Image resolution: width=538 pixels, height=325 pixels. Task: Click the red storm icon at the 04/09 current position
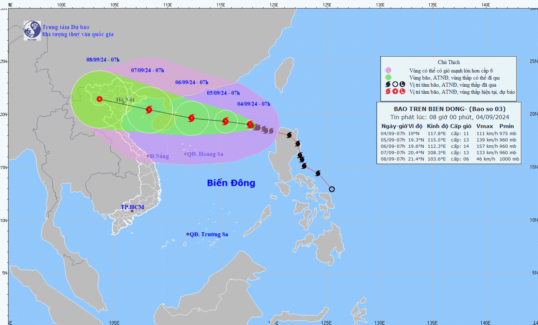tap(250, 124)
